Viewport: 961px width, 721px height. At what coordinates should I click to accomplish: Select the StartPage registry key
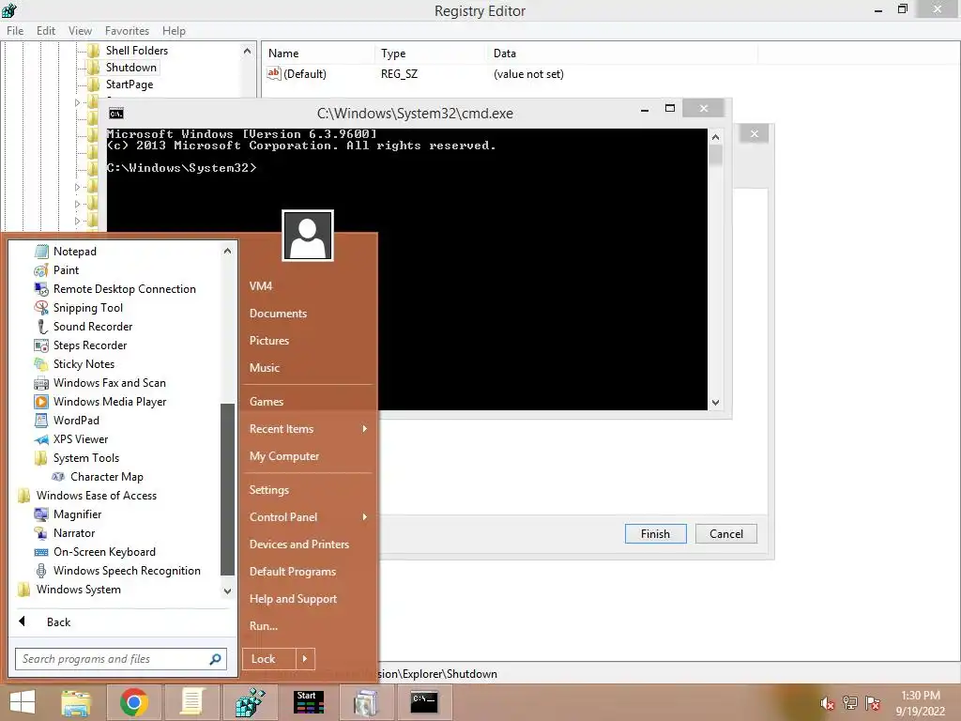(x=130, y=84)
